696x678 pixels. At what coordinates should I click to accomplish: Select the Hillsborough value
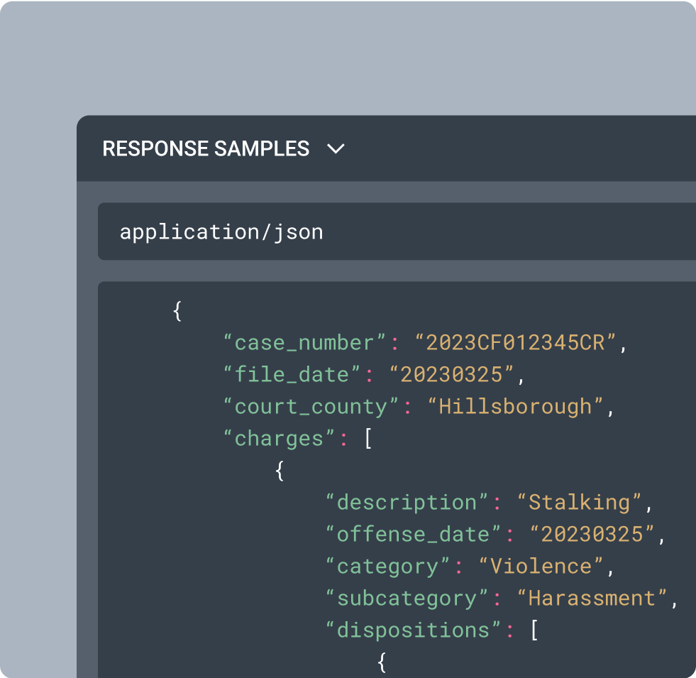515,407
